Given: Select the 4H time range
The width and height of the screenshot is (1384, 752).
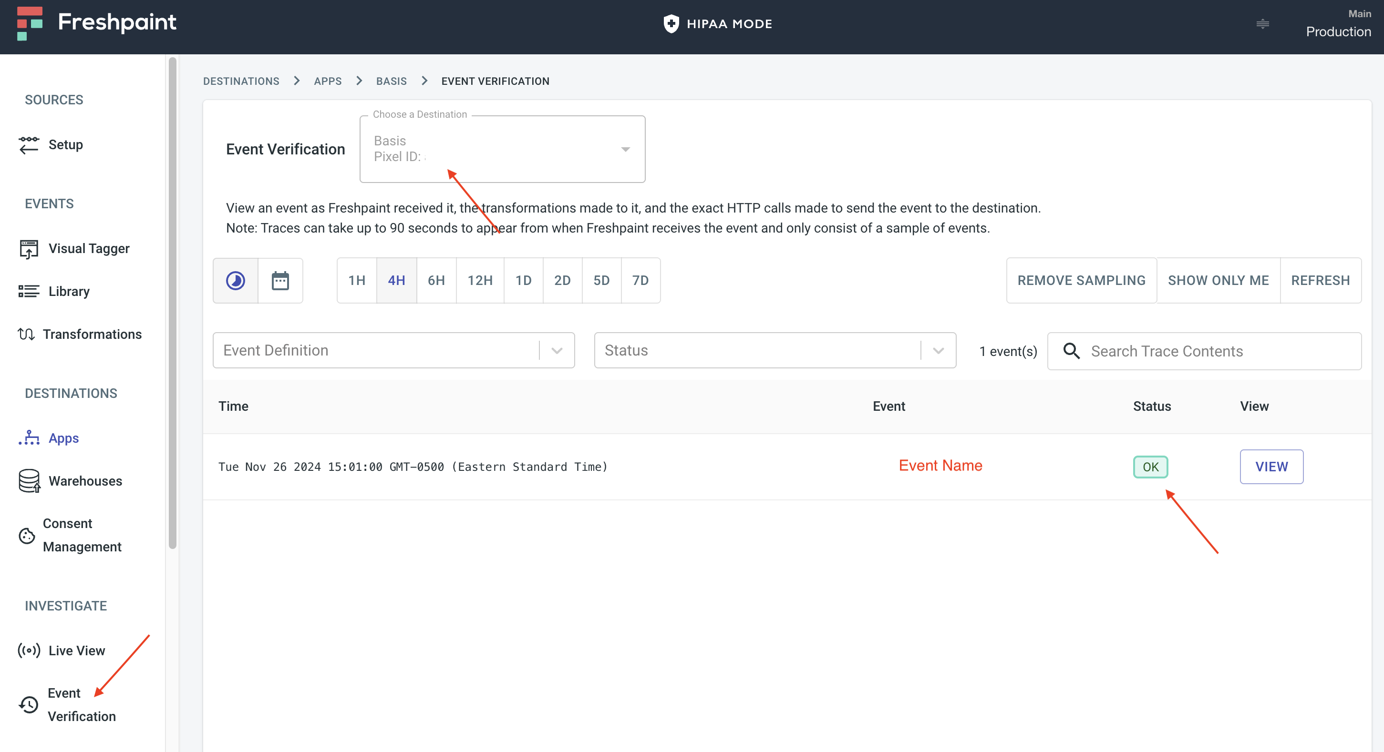Looking at the screenshot, I should pos(396,281).
